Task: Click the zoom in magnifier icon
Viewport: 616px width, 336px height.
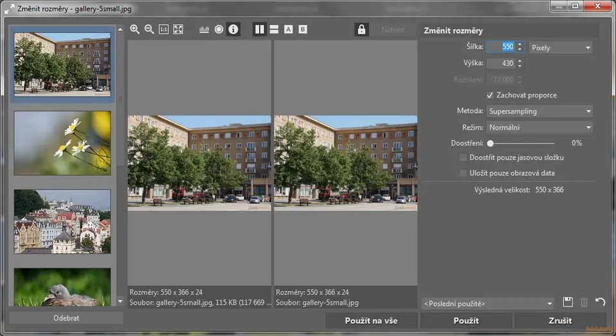Action: pyautogui.click(x=135, y=29)
